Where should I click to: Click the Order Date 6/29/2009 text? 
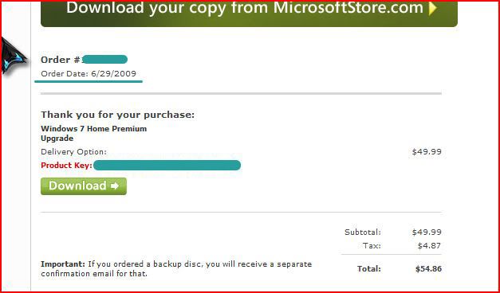coord(89,73)
